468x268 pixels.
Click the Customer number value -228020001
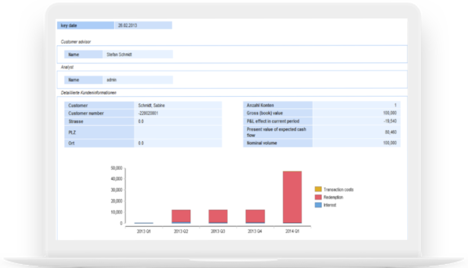(x=177, y=113)
